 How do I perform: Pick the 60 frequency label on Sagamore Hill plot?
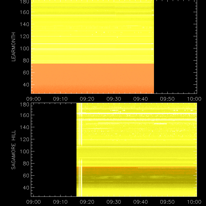(x=26, y=176)
